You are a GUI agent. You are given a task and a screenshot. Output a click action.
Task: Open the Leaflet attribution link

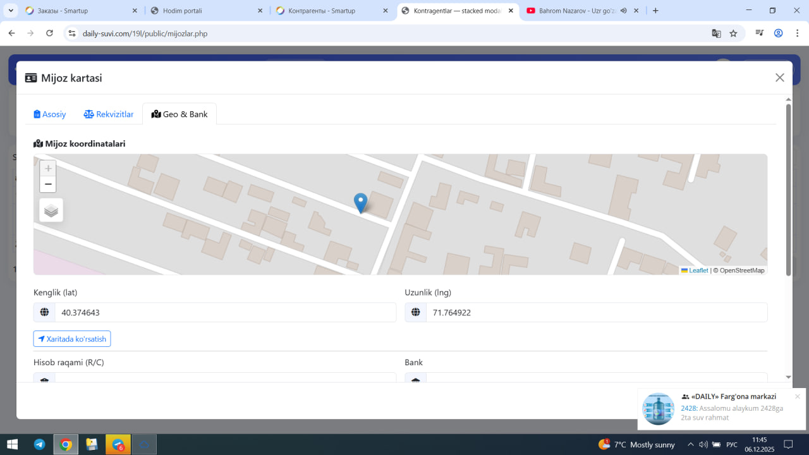click(x=698, y=270)
